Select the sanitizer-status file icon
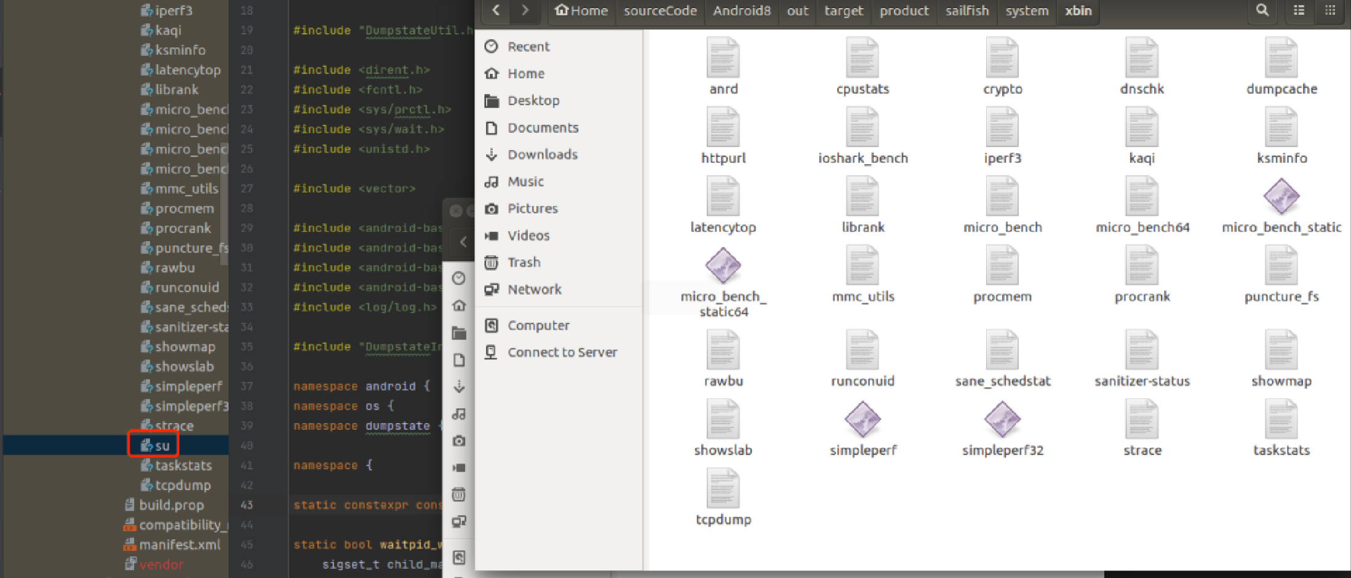Image resolution: width=1351 pixels, height=578 pixels. pos(1142,349)
